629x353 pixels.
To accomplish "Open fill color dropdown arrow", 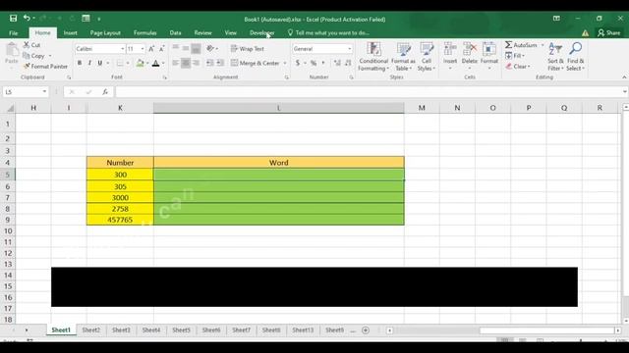I will click(147, 63).
